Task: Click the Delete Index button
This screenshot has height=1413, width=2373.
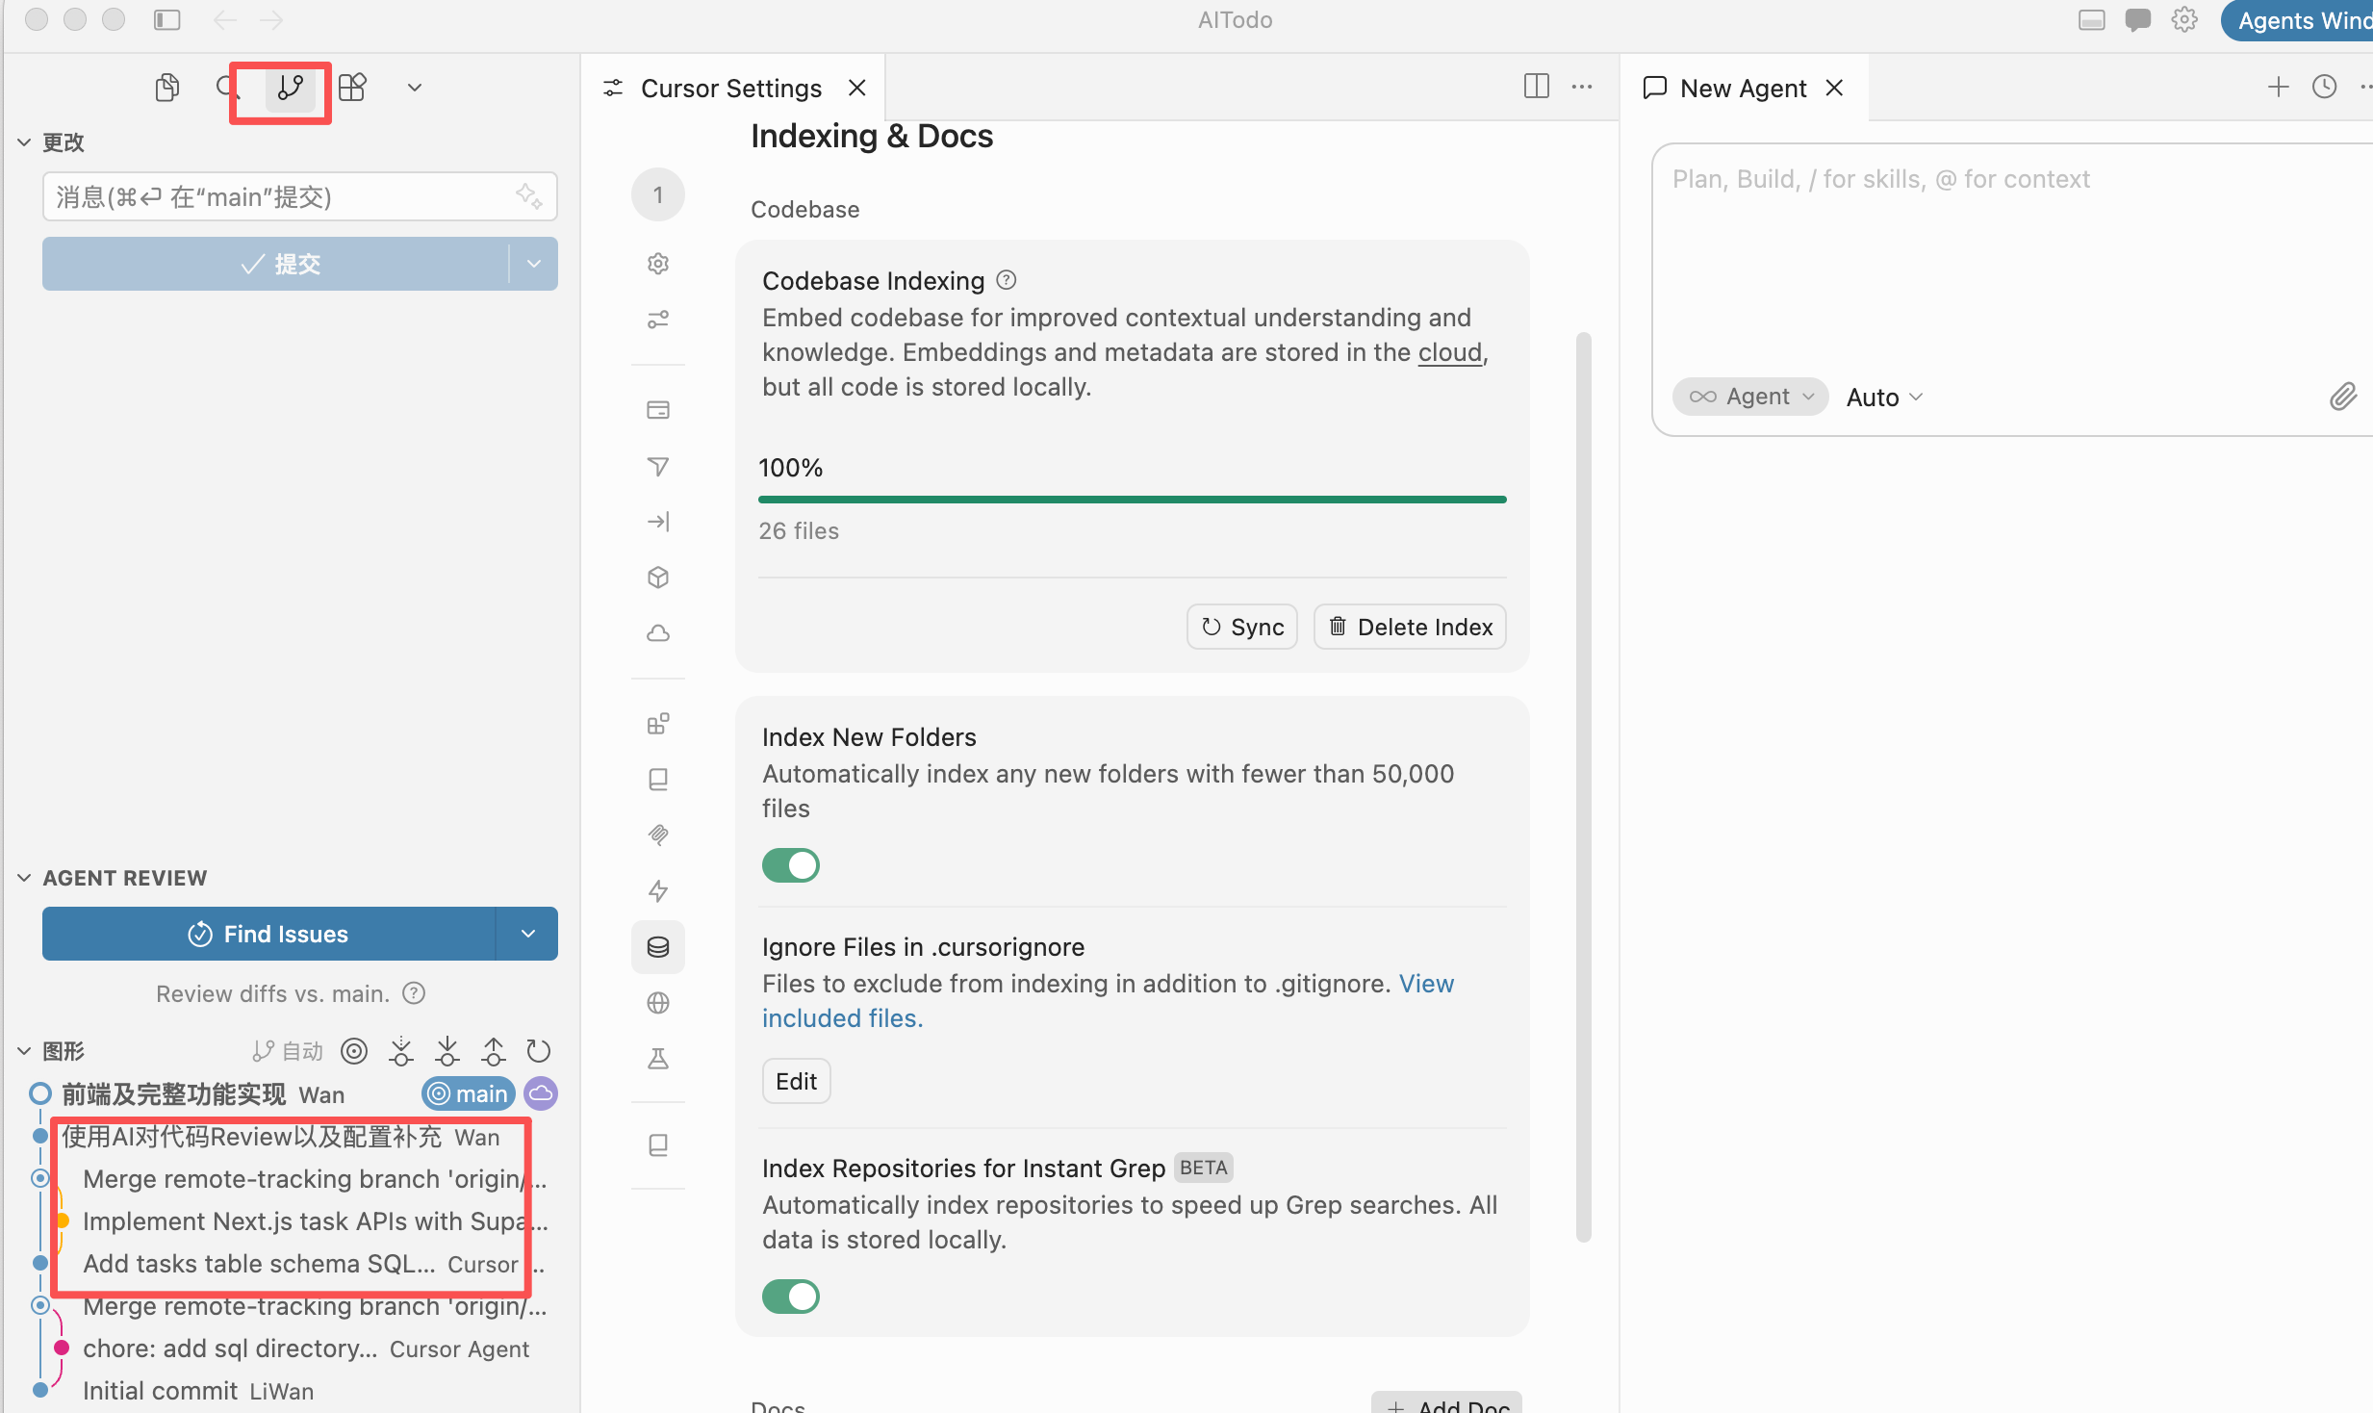Action: pos(1410,627)
